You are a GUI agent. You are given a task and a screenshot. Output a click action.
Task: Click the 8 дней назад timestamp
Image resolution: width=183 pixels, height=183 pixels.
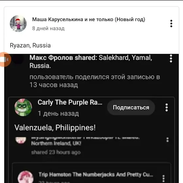pos(48,28)
